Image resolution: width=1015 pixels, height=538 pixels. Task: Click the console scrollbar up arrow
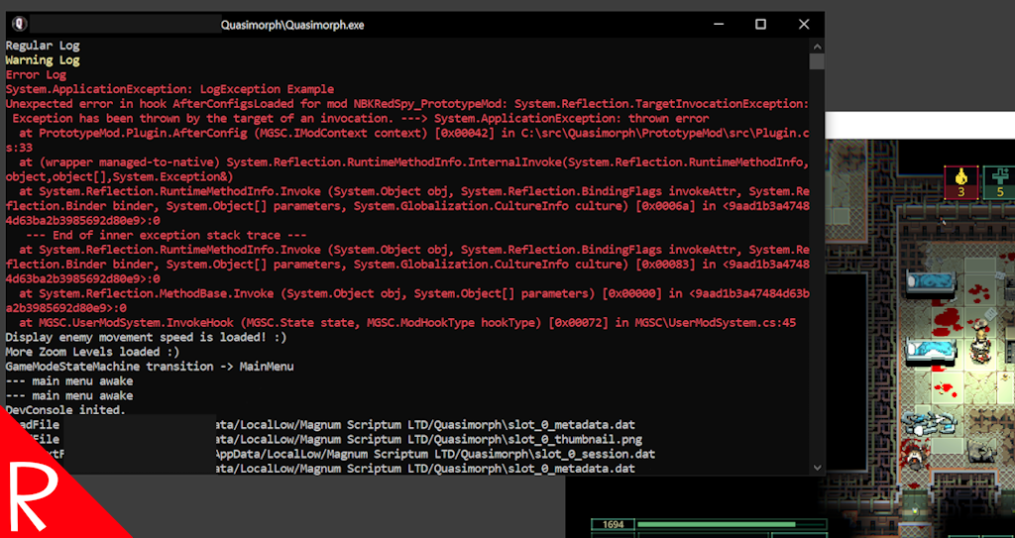[x=817, y=46]
